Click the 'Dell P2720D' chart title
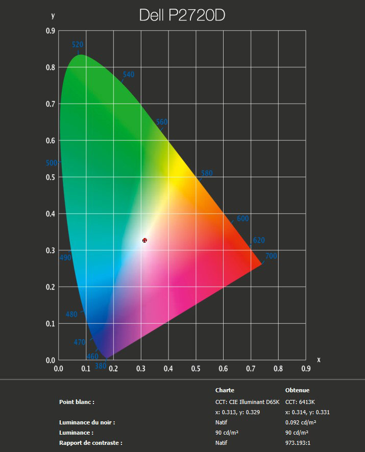 tap(182, 15)
